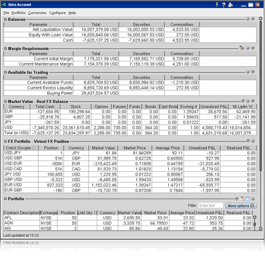Select the USD.CAD contract row

[x=130, y=169]
